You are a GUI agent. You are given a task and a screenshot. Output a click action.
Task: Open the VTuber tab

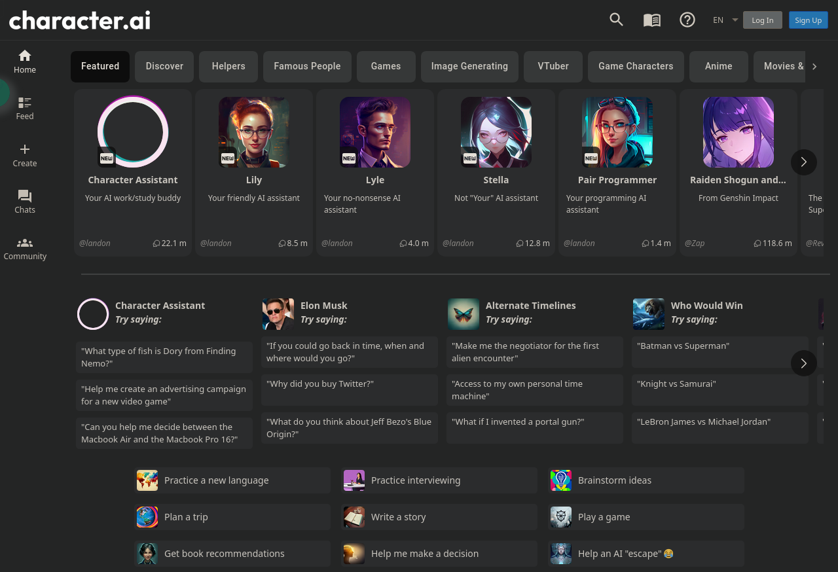point(553,67)
